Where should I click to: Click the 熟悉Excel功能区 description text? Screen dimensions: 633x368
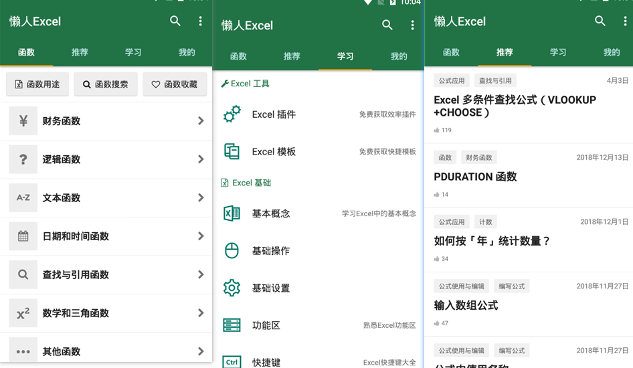[389, 325]
